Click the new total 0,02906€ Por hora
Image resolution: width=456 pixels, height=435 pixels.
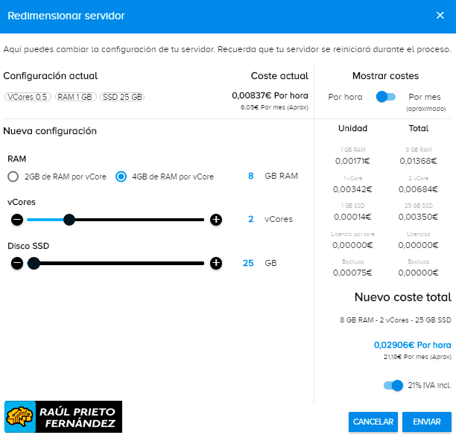point(412,345)
